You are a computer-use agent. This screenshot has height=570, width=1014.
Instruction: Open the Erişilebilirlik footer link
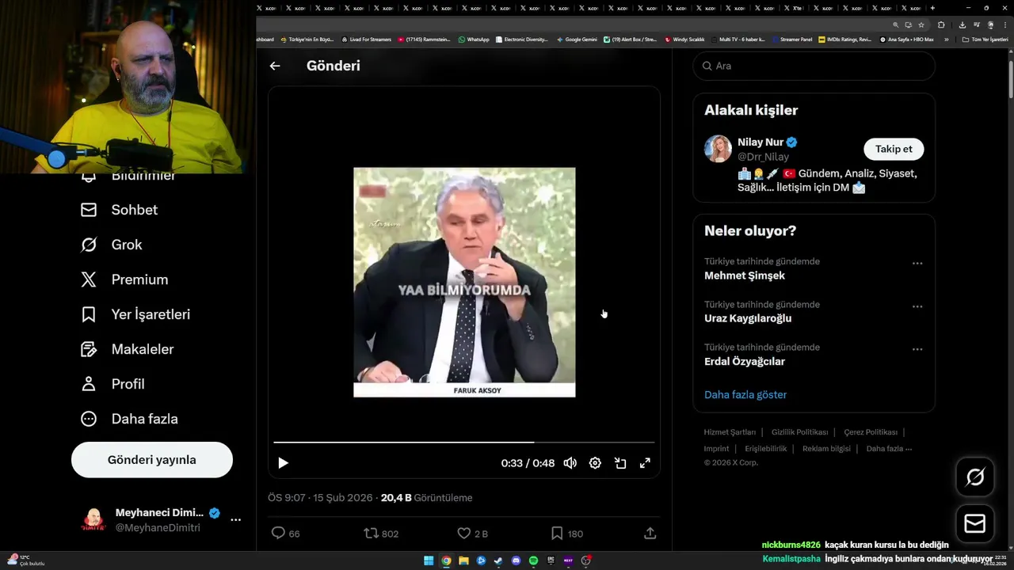765,449
